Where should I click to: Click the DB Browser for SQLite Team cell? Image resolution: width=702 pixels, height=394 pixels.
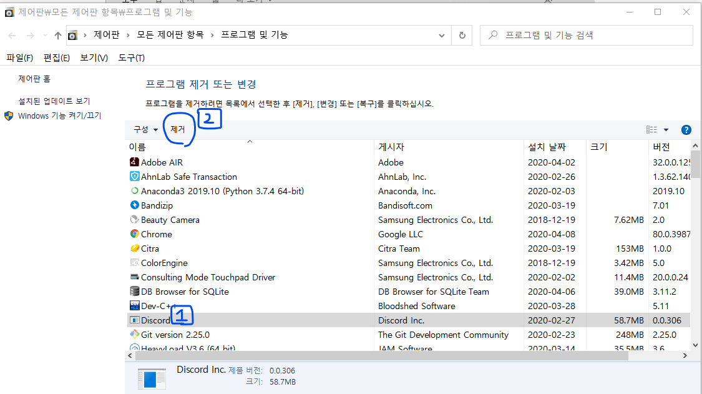[434, 292]
